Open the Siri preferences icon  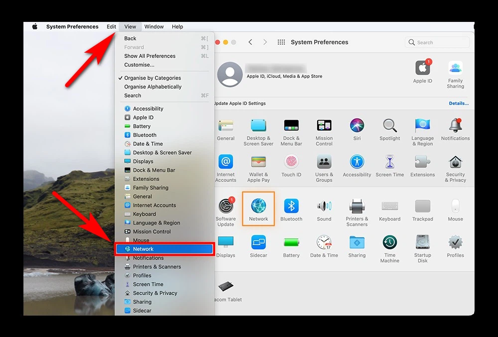357,126
